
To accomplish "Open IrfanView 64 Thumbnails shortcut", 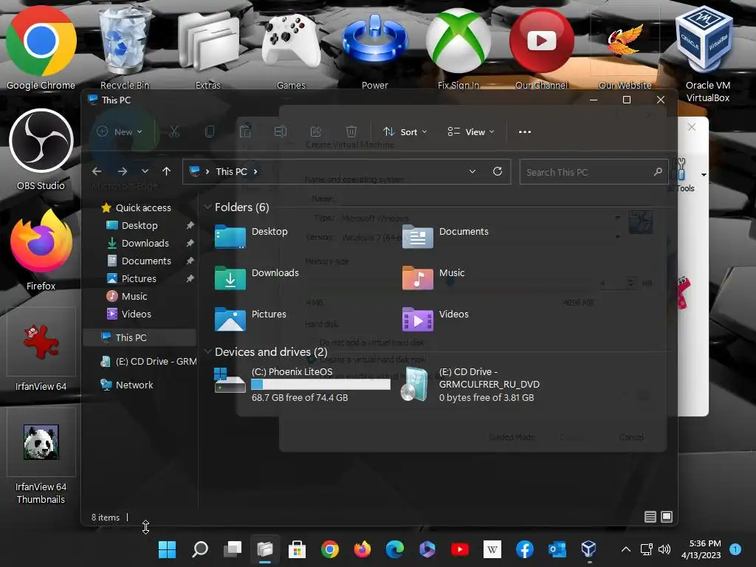I will pos(41,456).
